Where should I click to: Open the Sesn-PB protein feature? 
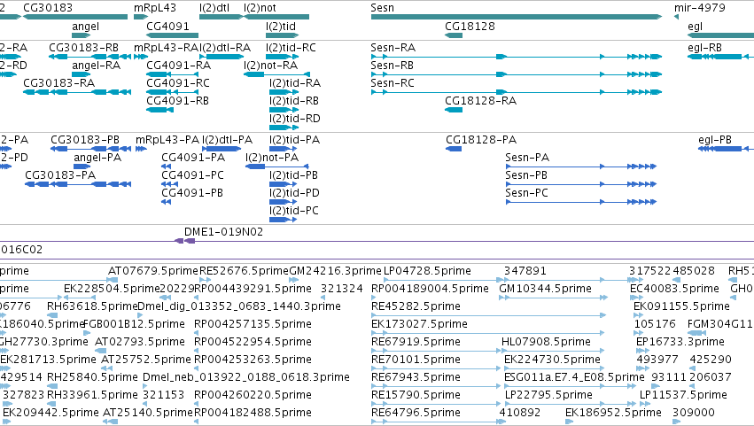pyautogui.click(x=526, y=175)
